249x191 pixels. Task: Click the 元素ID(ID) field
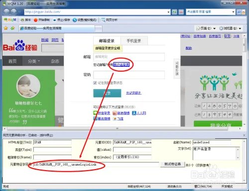(x=132, y=142)
